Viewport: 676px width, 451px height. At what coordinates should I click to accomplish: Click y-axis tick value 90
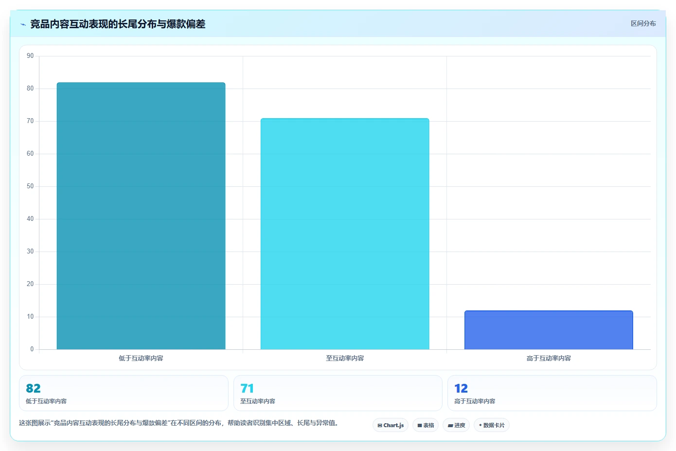coord(30,56)
